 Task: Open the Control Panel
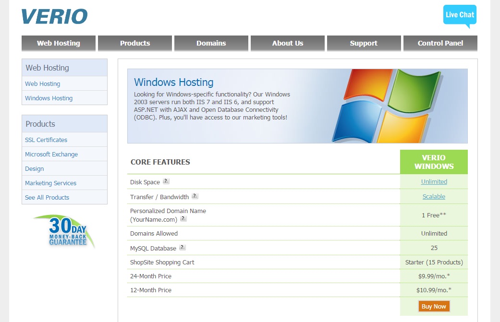[x=440, y=43]
